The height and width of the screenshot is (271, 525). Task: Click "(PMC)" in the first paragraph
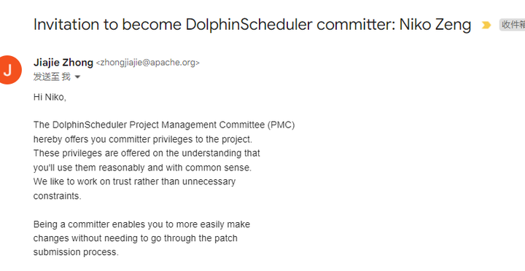click(x=281, y=125)
